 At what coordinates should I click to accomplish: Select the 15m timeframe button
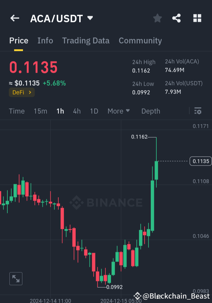[40, 111]
